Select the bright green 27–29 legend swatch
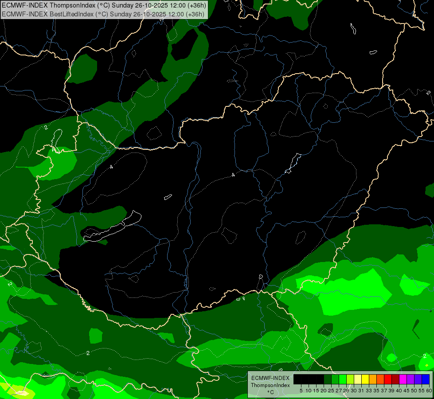Image resolution: width=434 pixels, height=399 pixels. (343, 379)
